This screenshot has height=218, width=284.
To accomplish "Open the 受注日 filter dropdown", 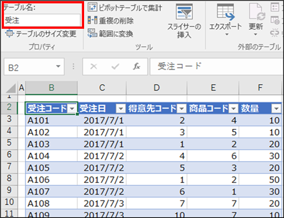I will [121, 109].
